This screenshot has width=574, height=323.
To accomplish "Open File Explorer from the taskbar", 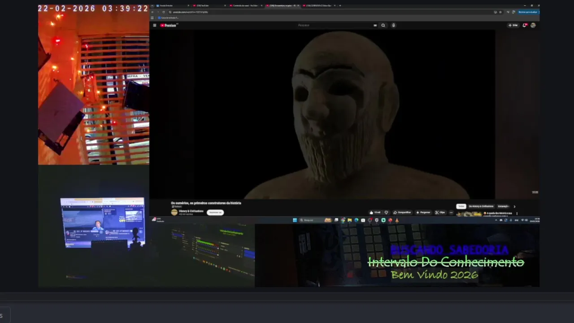I will point(350,220).
